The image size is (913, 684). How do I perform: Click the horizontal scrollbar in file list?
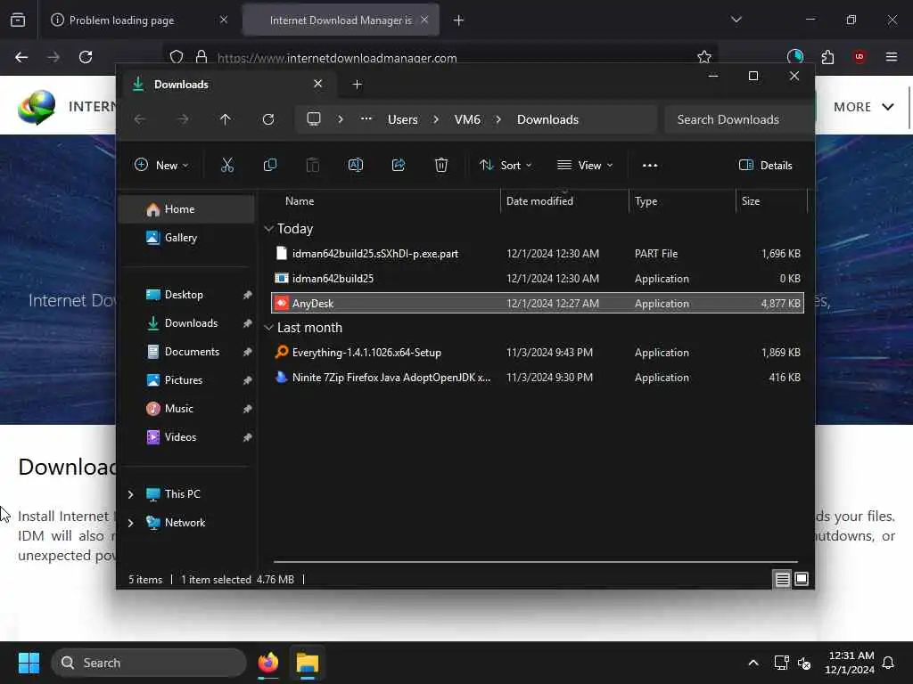point(536,562)
